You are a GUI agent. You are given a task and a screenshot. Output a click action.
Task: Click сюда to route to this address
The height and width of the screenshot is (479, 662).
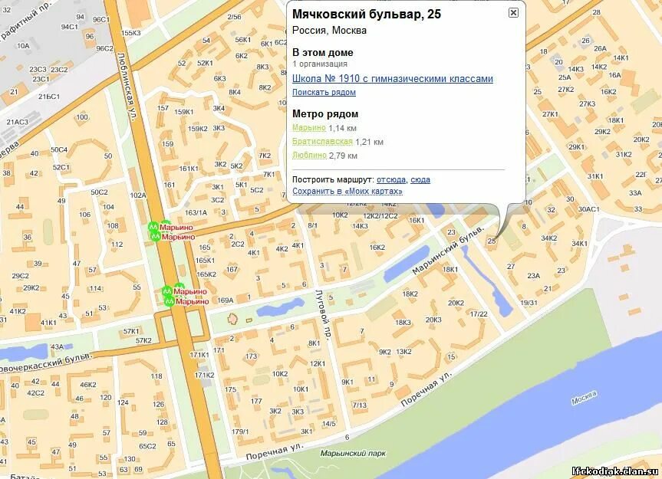tap(420, 180)
